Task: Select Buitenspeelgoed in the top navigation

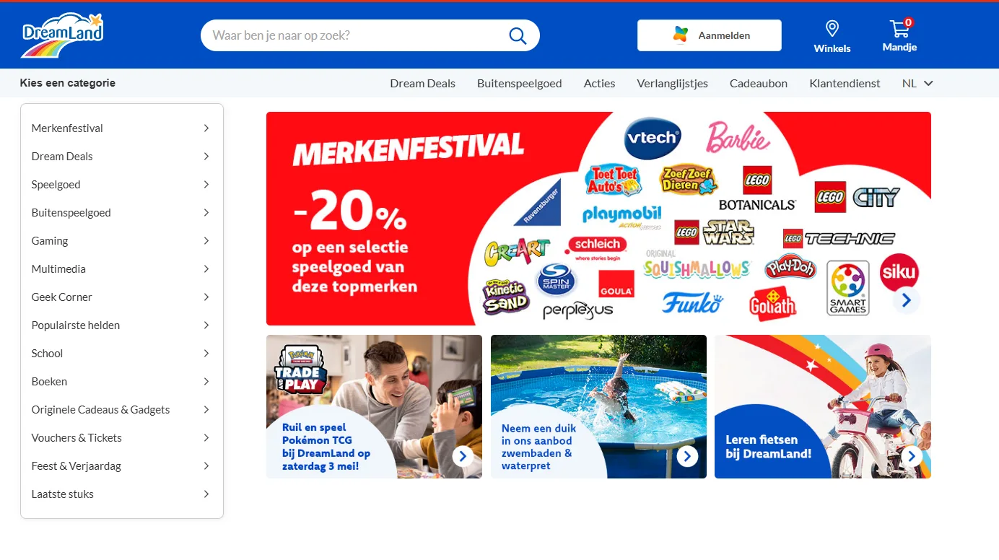Action: click(x=520, y=83)
